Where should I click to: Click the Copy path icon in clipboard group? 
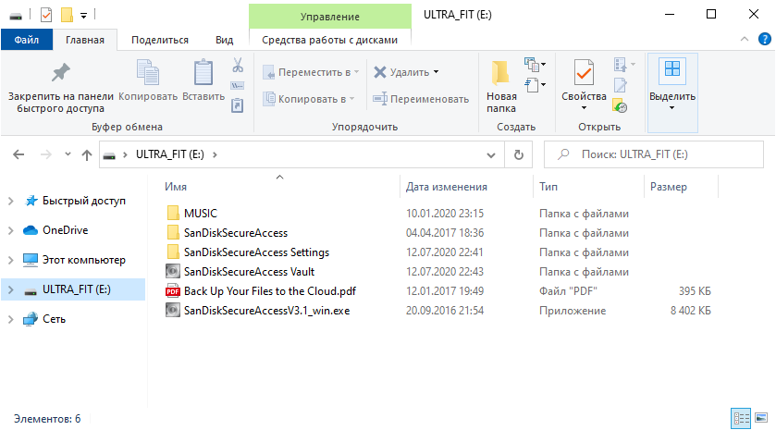point(238,86)
